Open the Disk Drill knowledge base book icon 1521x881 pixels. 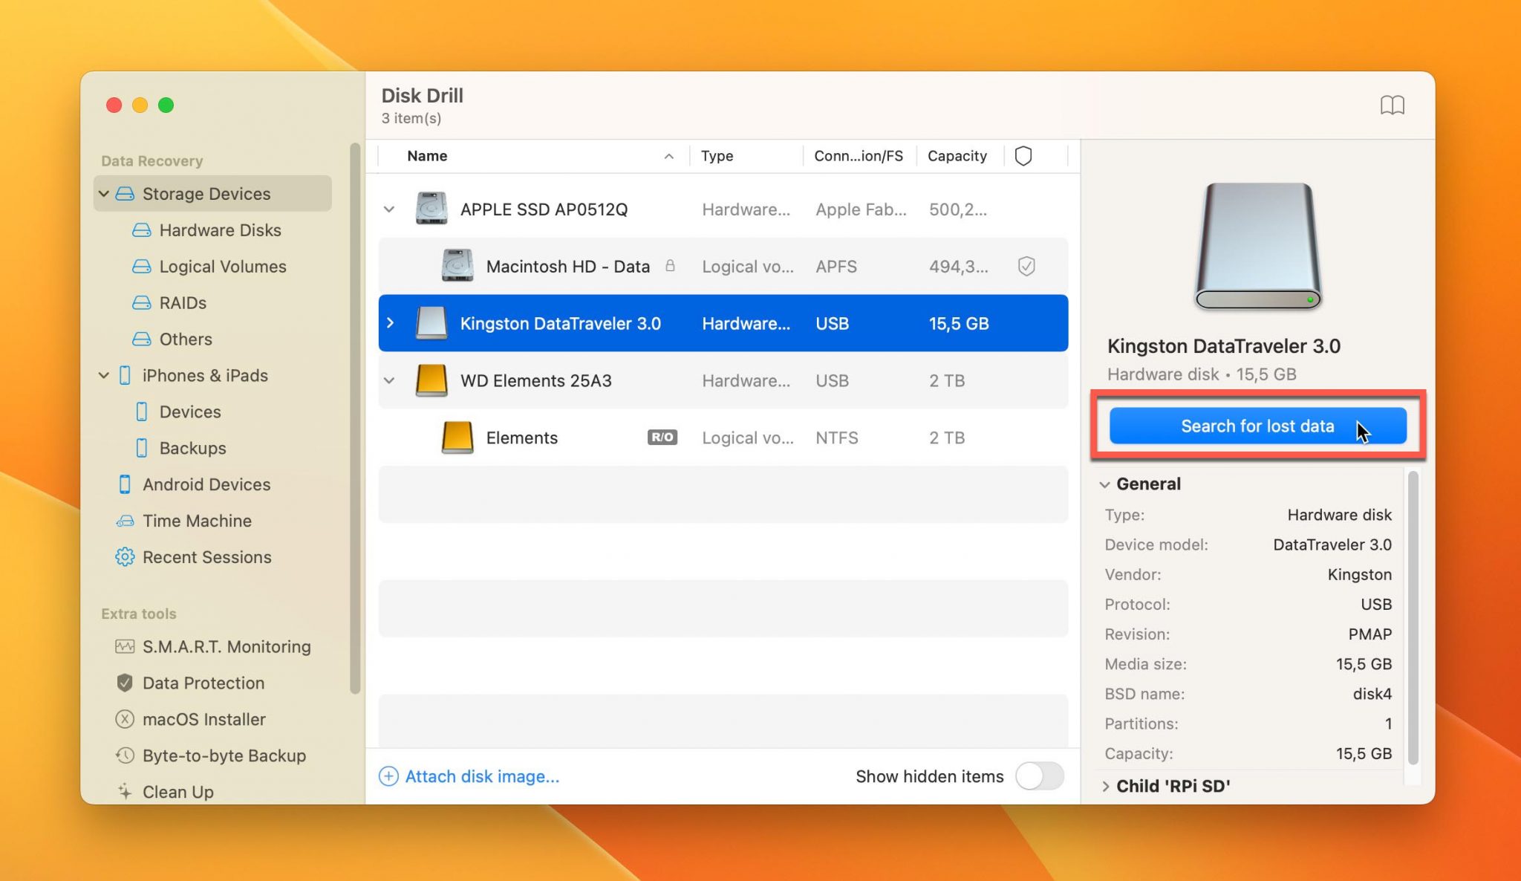pos(1393,105)
